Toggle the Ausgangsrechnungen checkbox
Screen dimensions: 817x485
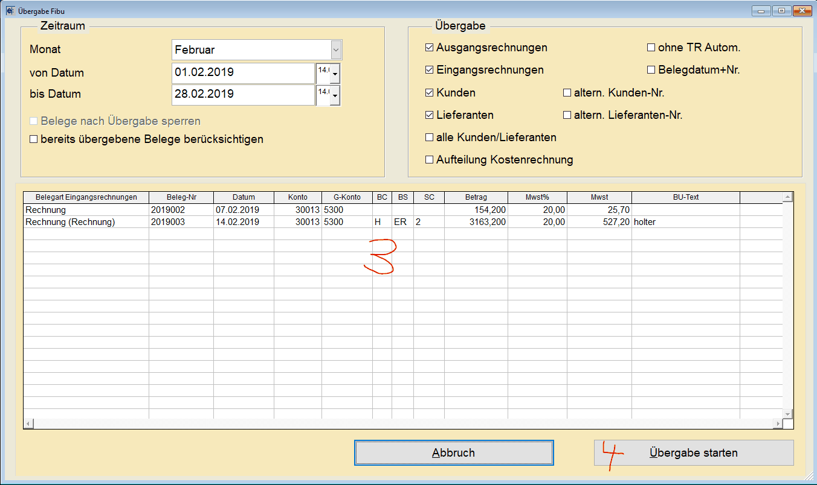point(430,48)
